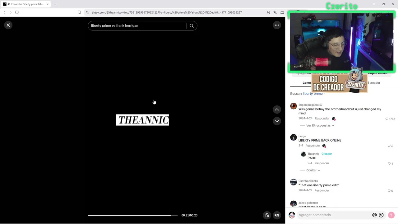Open the three-dots more options menu
This screenshot has height=224, width=398.
pos(277,25)
